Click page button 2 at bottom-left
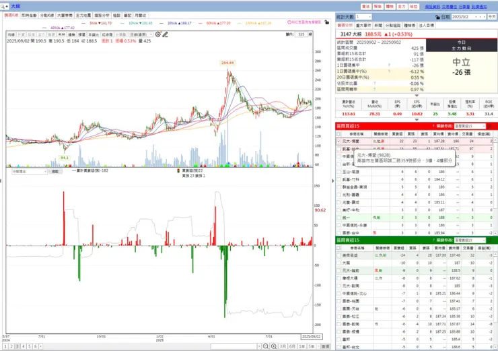The image size is (498, 351). 11,346
